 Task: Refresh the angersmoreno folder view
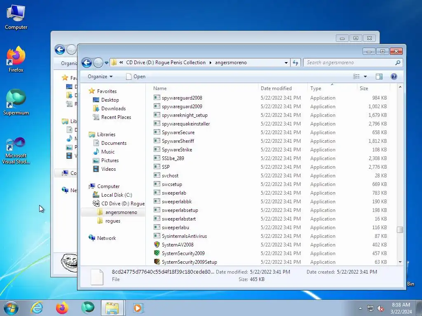pos(295,63)
